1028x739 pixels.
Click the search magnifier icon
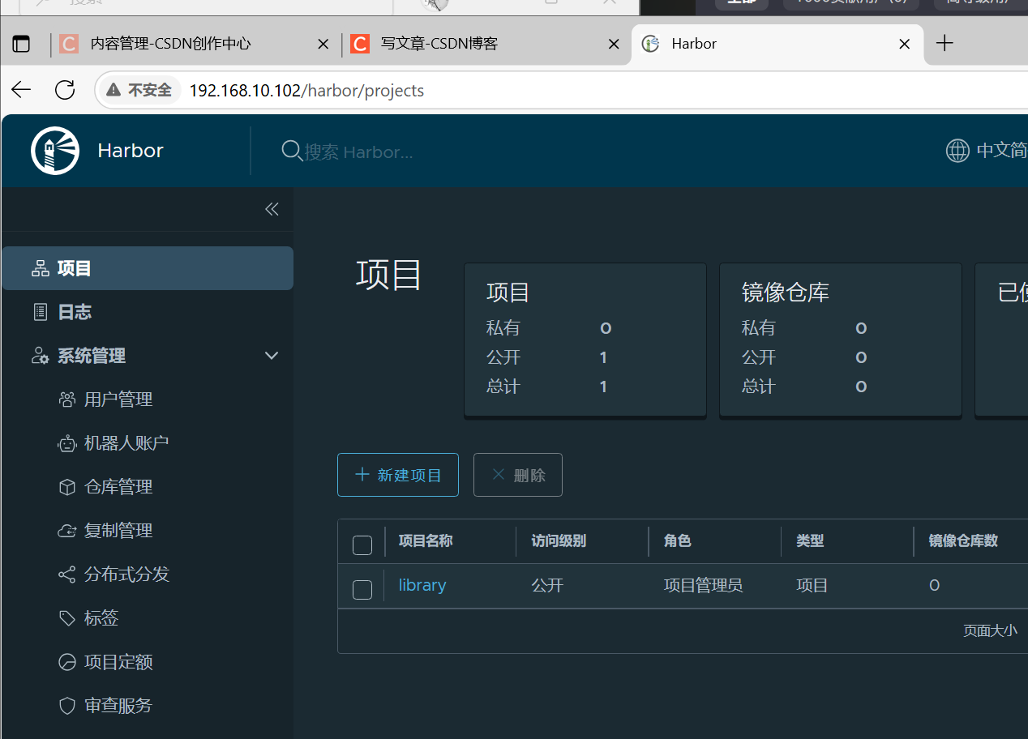click(291, 151)
